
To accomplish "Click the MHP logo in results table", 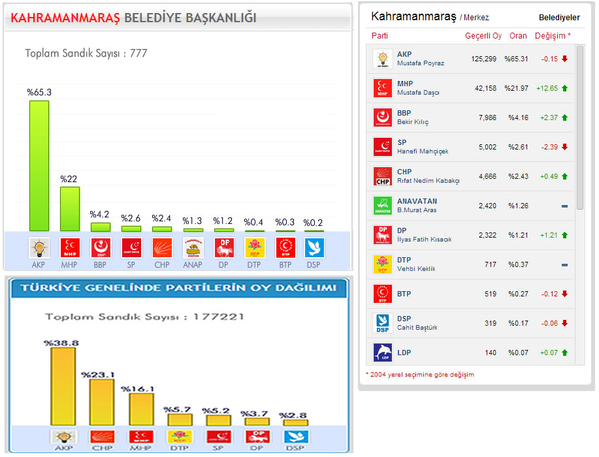I will point(382,89).
